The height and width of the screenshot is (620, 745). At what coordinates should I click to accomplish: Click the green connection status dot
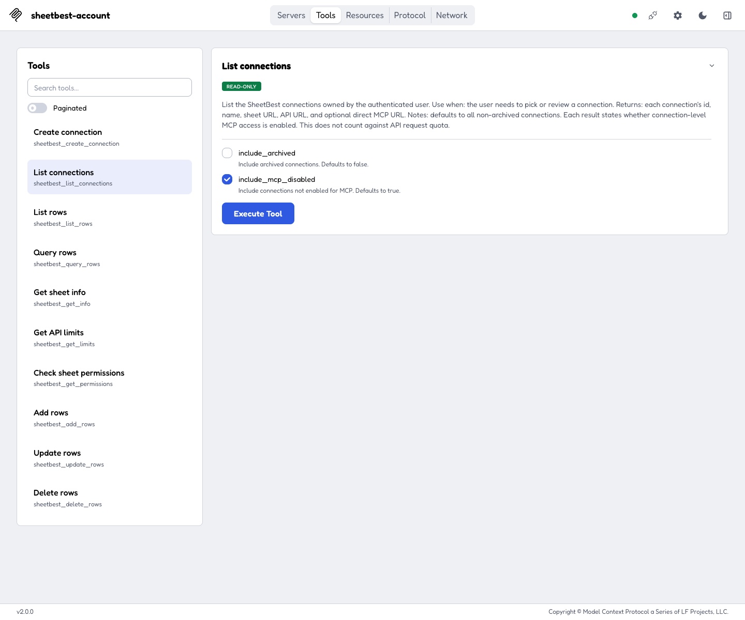pyautogui.click(x=635, y=16)
